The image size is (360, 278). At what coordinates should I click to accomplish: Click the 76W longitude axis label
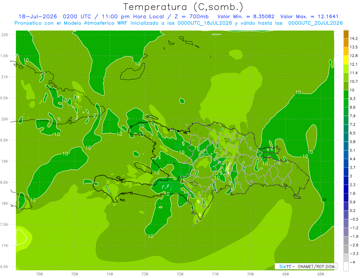point(39,274)
